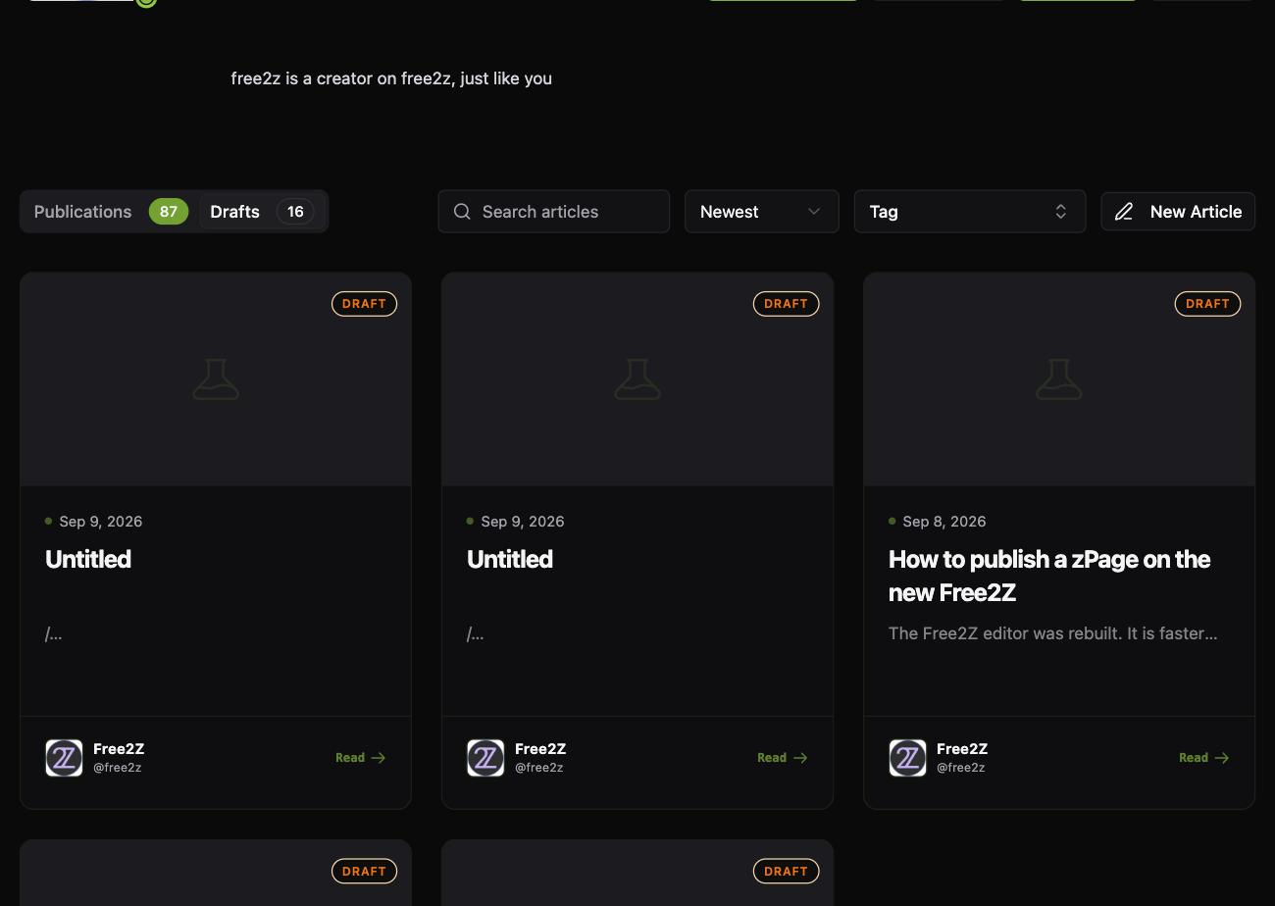Click the "Free2Z" author name on the leftmost Untitled card
1275x906 pixels.
(x=119, y=749)
